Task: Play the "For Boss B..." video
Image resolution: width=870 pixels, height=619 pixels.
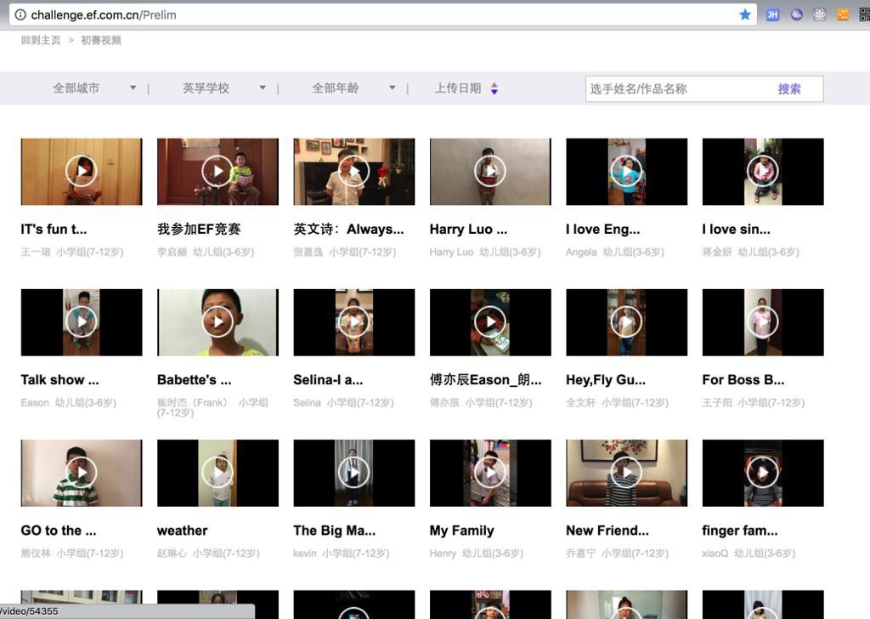Action: 763,322
